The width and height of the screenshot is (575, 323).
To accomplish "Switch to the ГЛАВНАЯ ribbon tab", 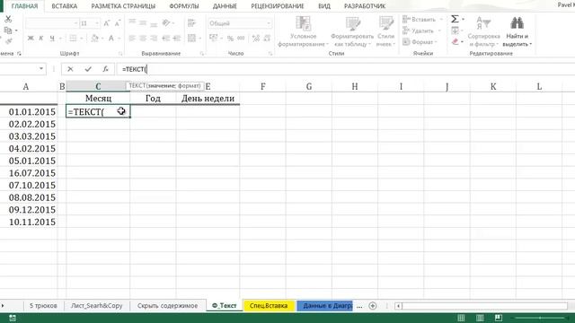I will coord(24,6).
